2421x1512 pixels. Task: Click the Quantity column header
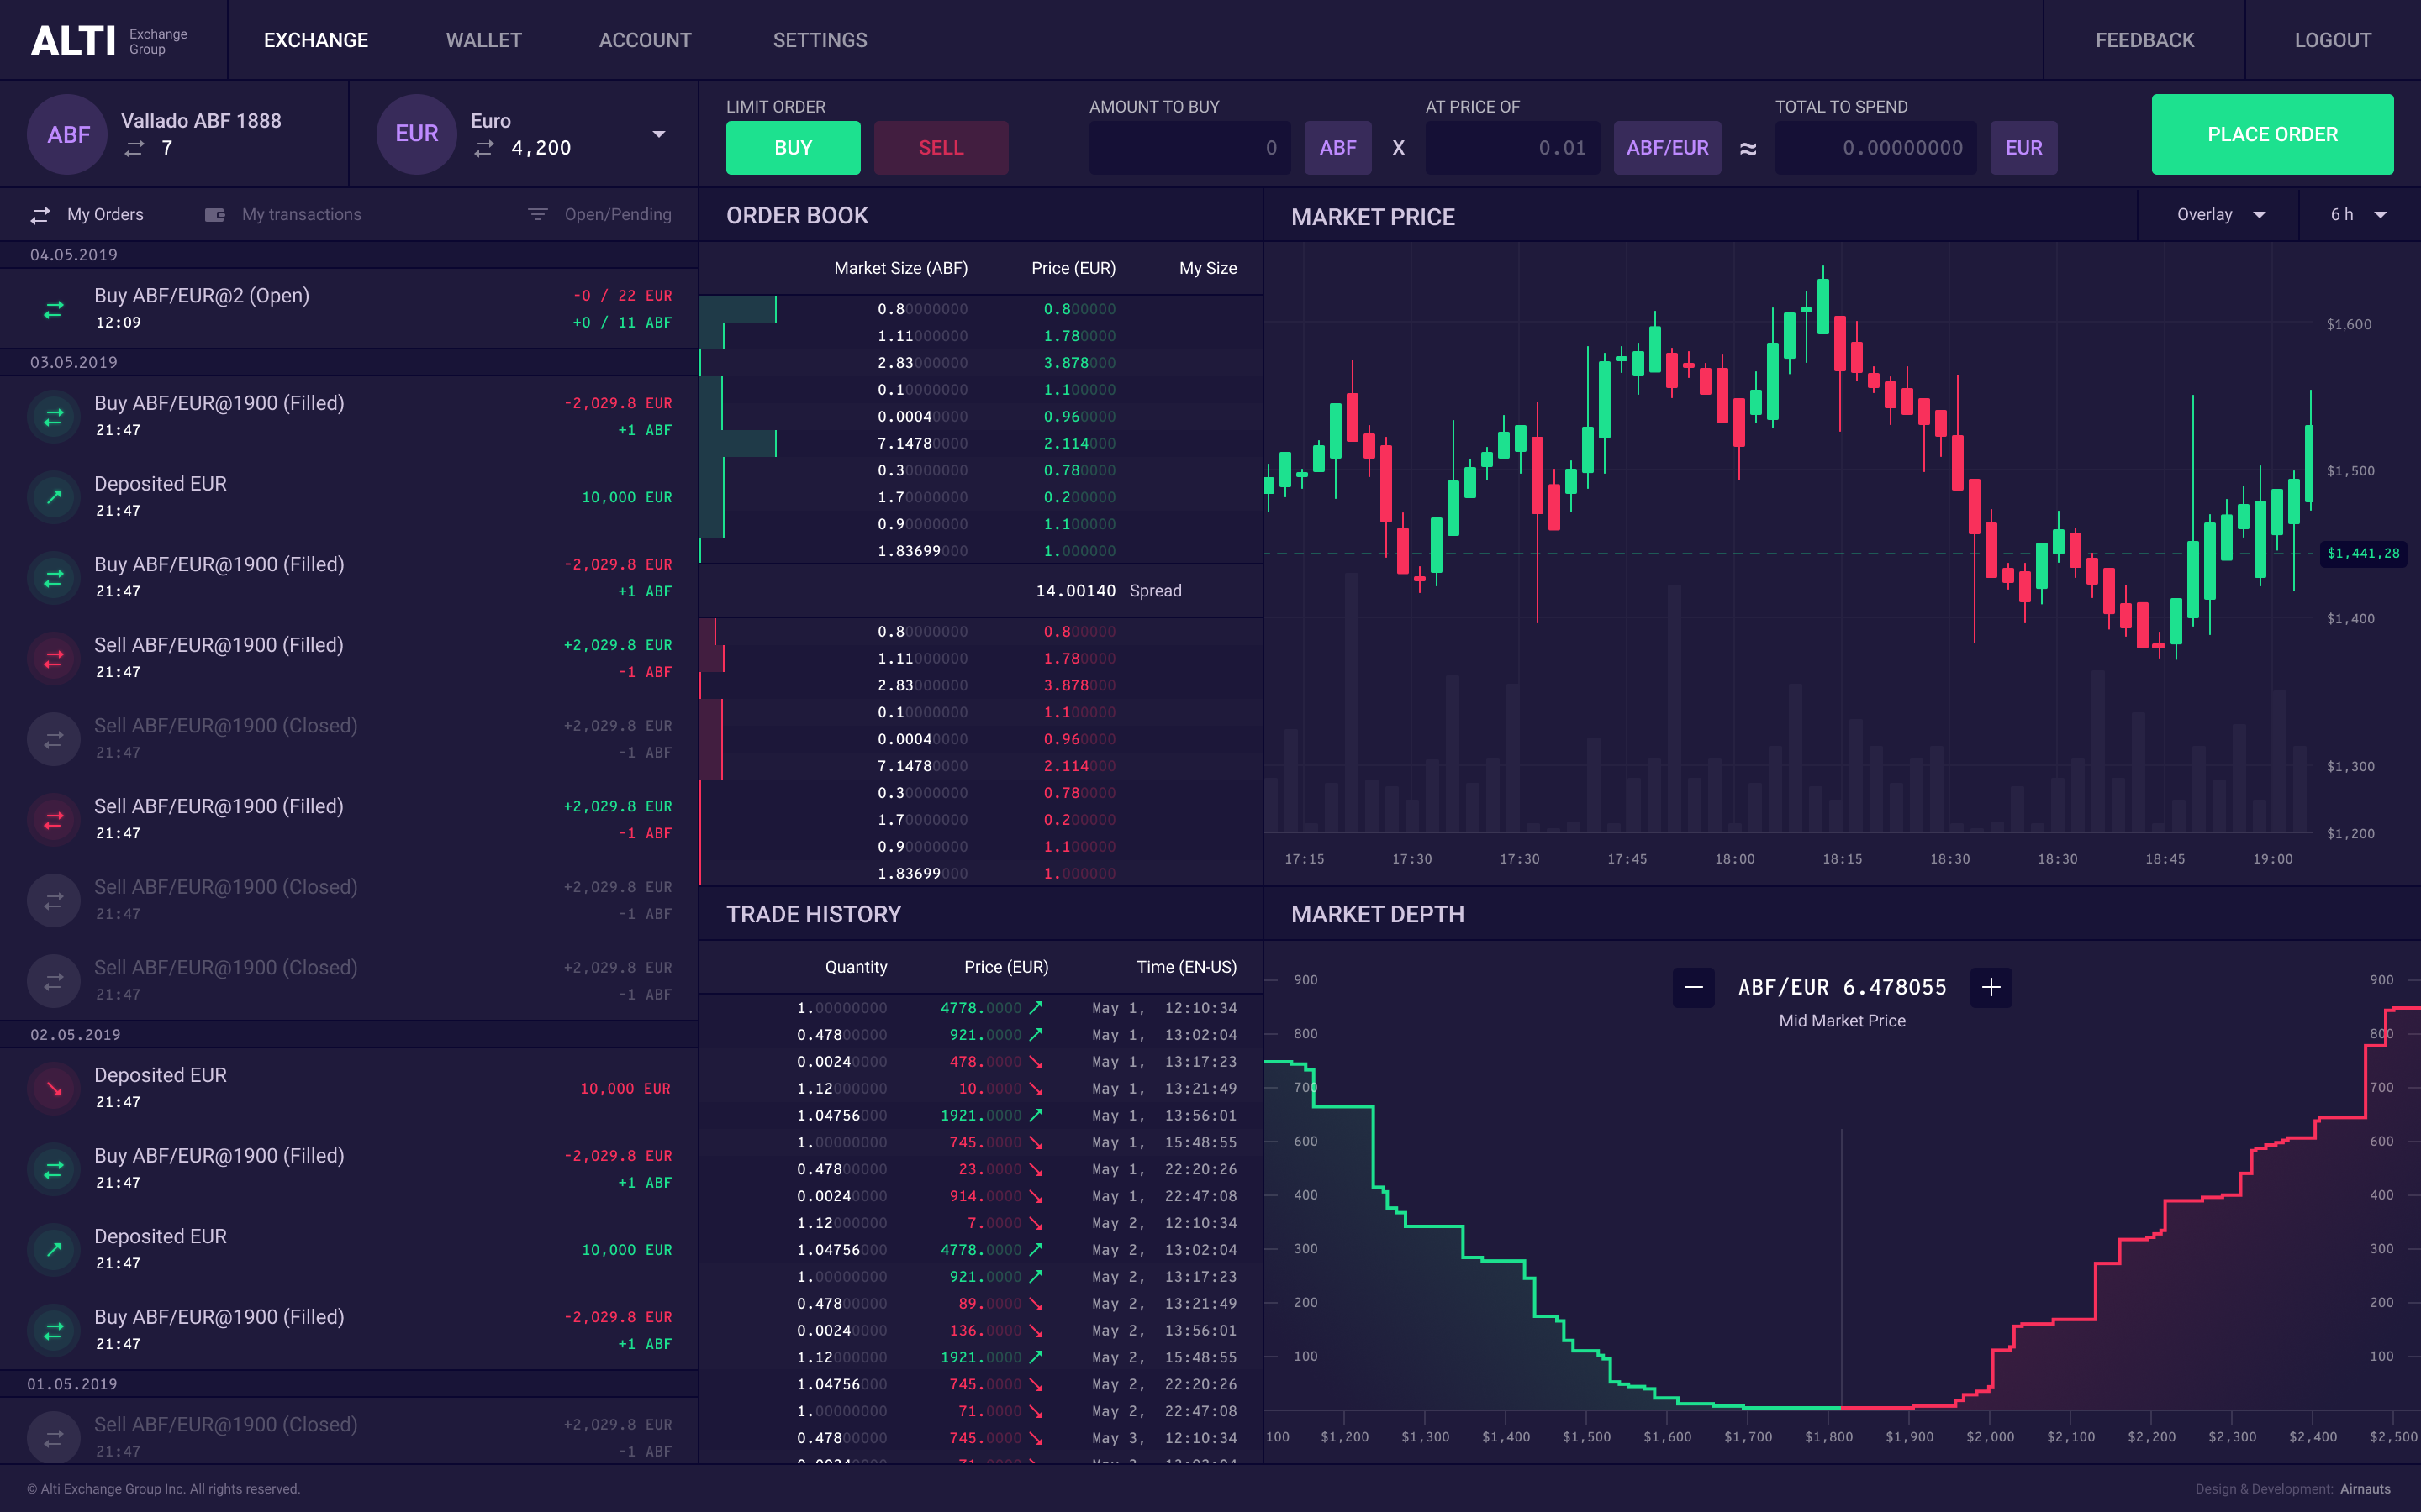[856, 967]
